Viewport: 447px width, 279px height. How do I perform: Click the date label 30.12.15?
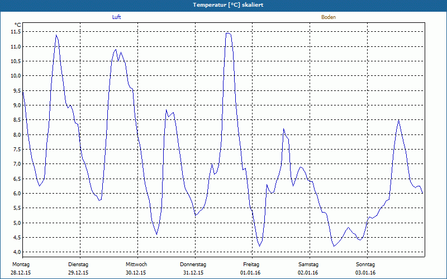(x=136, y=273)
